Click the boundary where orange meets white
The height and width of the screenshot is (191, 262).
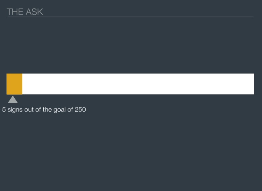[22, 84]
